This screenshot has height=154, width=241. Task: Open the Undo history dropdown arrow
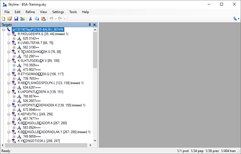tap(56, 19)
